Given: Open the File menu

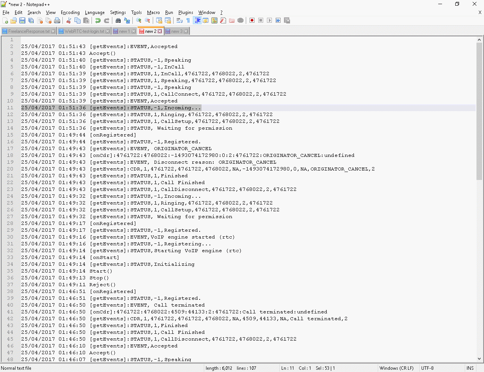Looking at the screenshot, I should click(6, 12).
